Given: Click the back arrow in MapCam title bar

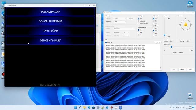Looking at the screenshot, I should [6, 5].
